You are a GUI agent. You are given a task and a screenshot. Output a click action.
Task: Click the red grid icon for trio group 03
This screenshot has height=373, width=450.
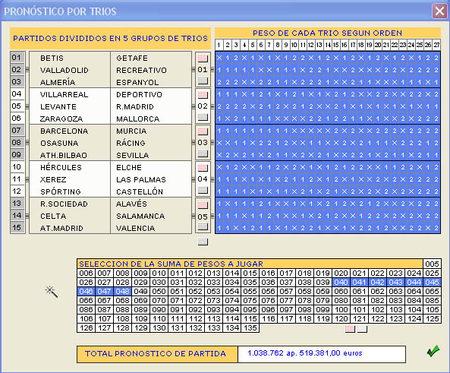[203, 131]
